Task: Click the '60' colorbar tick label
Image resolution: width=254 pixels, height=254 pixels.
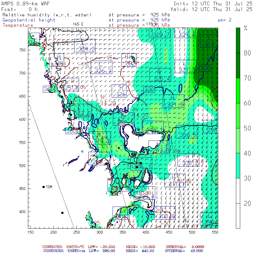Action: coord(247,103)
